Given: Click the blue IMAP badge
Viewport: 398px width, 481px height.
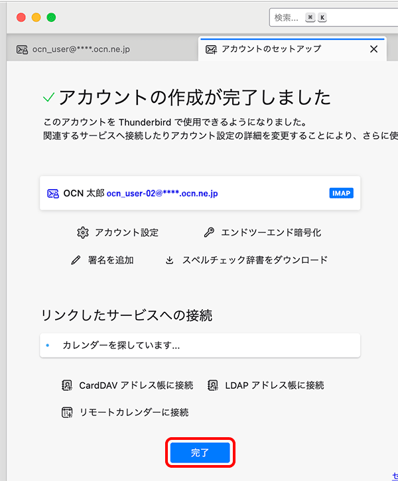Looking at the screenshot, I should point(341,193).
